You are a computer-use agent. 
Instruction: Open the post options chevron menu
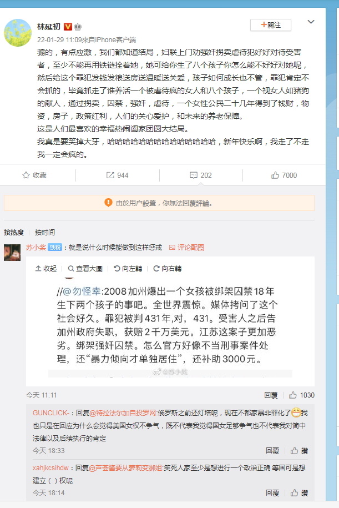pyautogui.click(x=311, y=22)
